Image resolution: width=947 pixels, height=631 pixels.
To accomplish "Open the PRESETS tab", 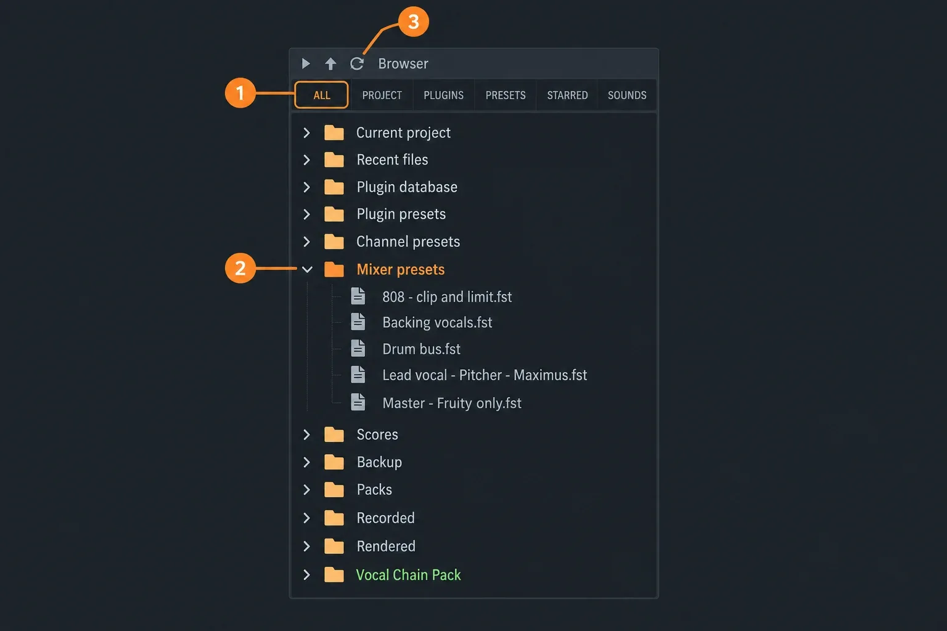I will click(x=506, y=95).
